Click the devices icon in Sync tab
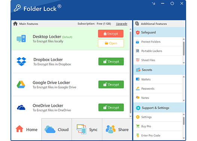Viewport: 197px width, 141px height. (81, 129)
